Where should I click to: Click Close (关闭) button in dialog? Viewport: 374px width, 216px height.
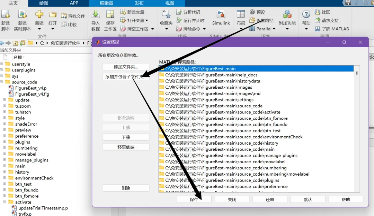click(232, 199)
